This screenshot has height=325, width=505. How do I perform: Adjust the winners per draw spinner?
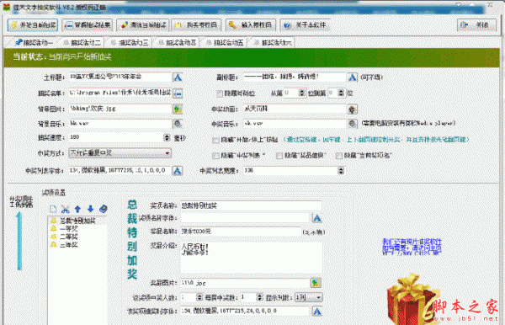pos(259,297)
